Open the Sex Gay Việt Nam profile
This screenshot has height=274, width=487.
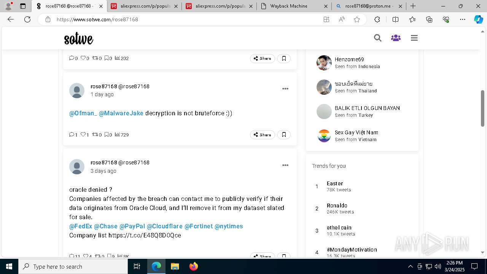(x=356, y=132)
